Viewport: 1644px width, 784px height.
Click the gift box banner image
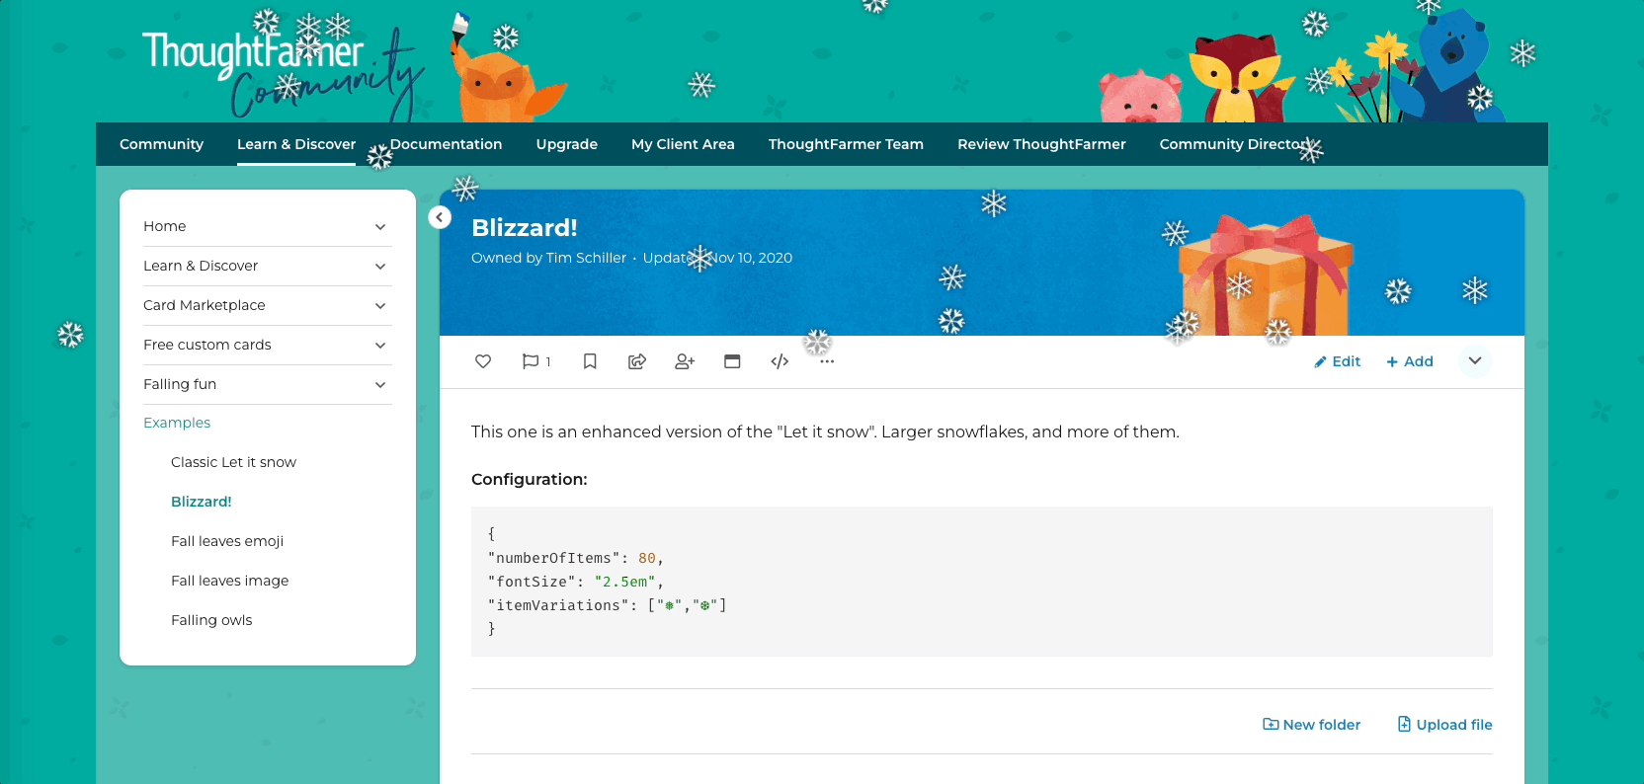click(1266, 274)
